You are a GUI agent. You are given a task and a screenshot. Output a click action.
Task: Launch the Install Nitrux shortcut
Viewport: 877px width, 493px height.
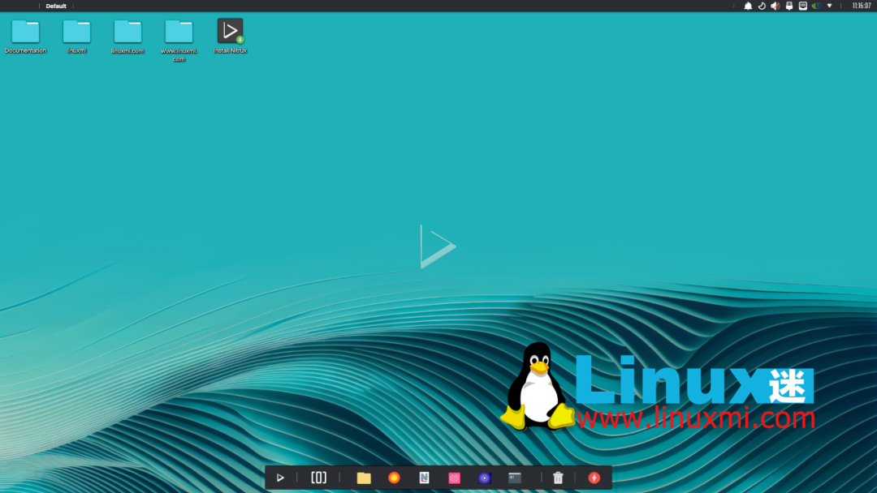coord(230,36)
